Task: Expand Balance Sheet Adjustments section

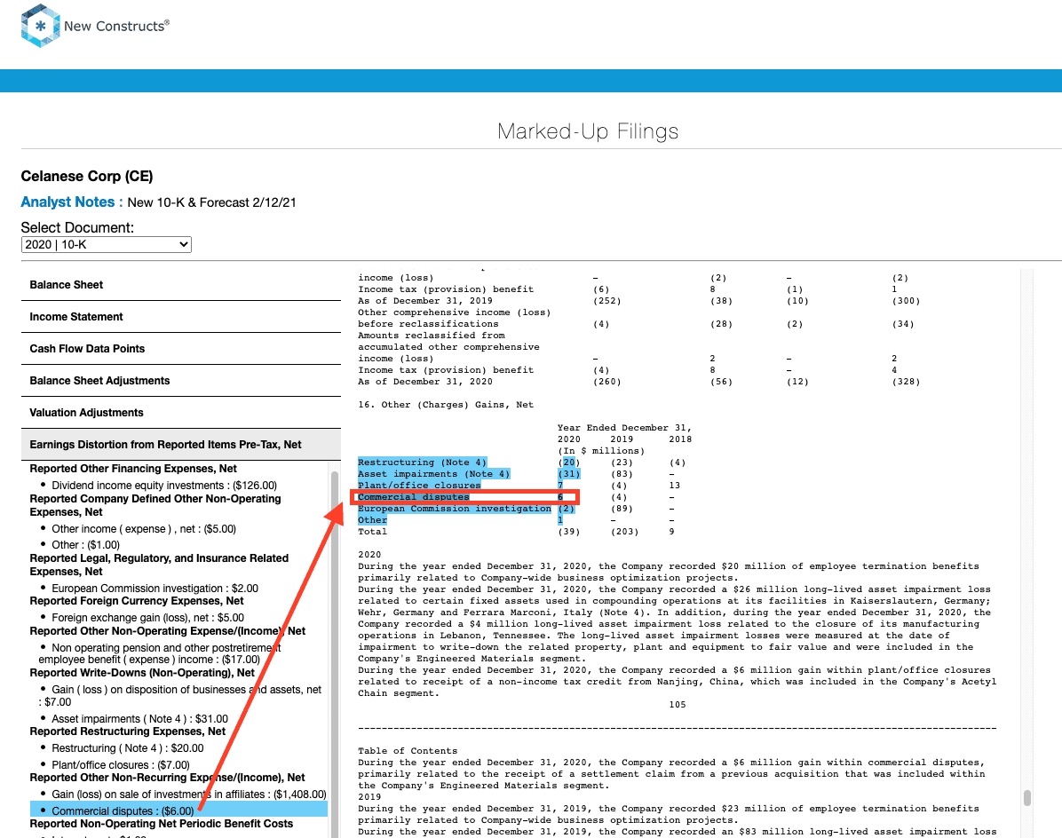Action: click(x=181, y=381)
